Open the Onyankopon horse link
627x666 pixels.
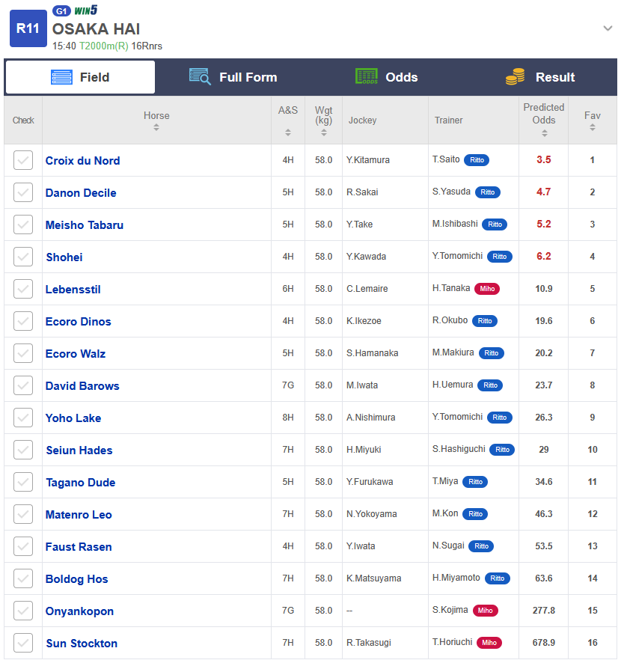pyautogui.click(x=79, y=611)
